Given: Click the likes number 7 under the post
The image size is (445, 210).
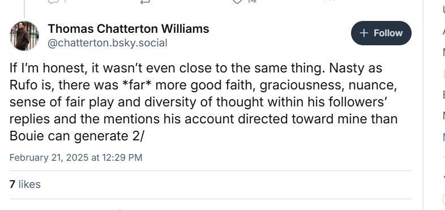Looking at the screenshot, I should (x=12, y=185).
